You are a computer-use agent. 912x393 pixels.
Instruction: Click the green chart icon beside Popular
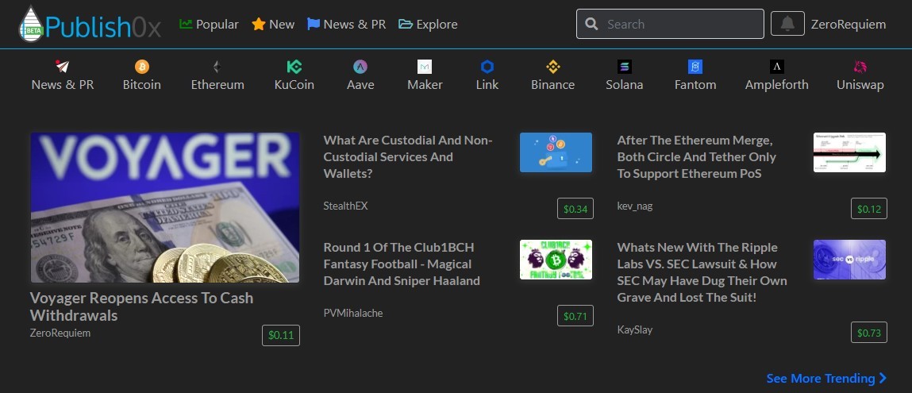tap(186, 24)
